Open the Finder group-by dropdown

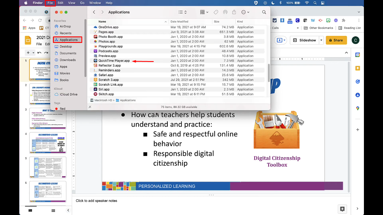[204, 12]
